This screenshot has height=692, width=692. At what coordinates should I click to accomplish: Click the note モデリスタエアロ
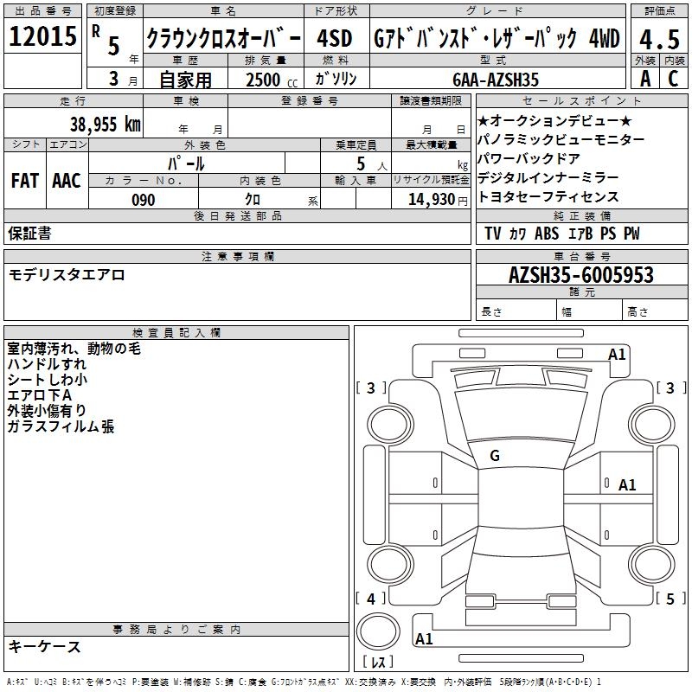coord(67,275)
